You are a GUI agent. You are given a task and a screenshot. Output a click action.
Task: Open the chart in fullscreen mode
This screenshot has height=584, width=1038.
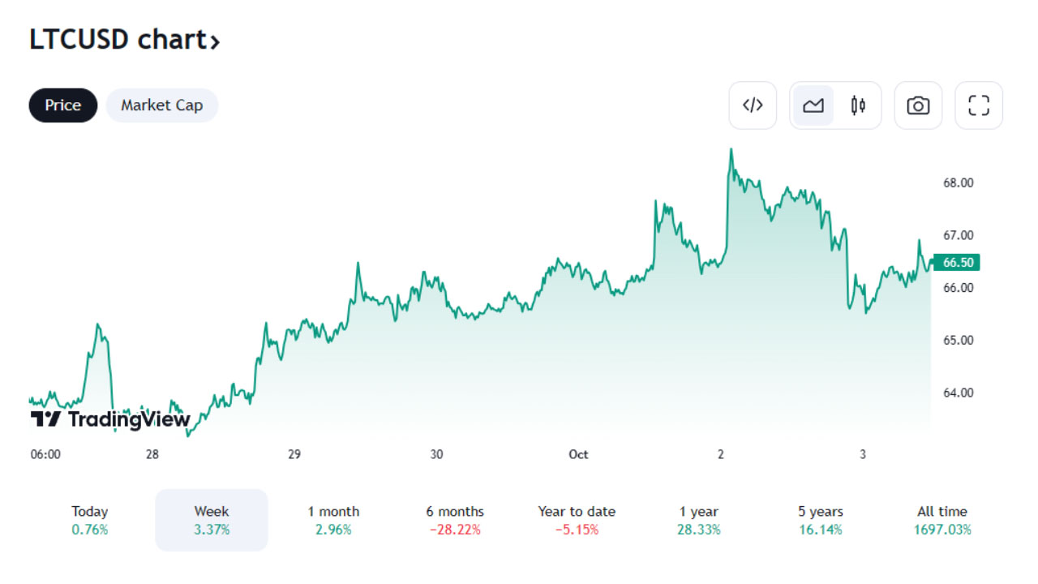pos(979,105)
